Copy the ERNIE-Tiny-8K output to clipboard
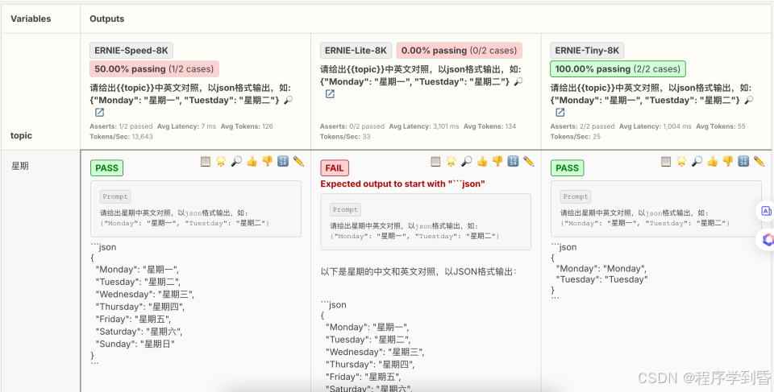Screen dimensions: 774x392 [x=666, y=161]
